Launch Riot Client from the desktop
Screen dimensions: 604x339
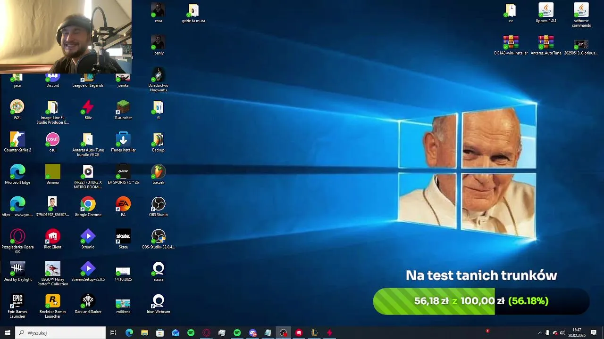tap(52, 239)
